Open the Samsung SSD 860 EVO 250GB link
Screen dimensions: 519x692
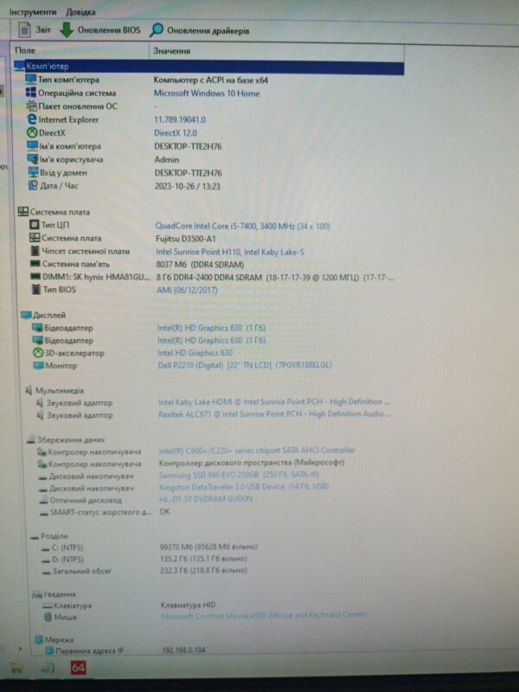(239, 475)
